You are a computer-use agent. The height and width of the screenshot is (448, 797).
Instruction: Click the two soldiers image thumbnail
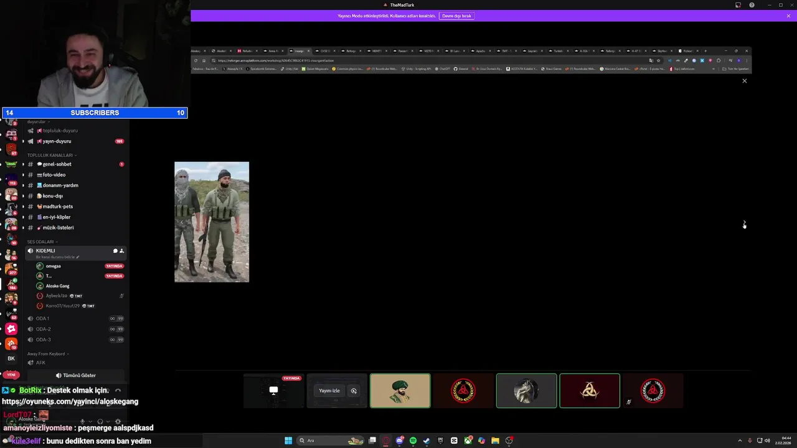pos(212,222)
